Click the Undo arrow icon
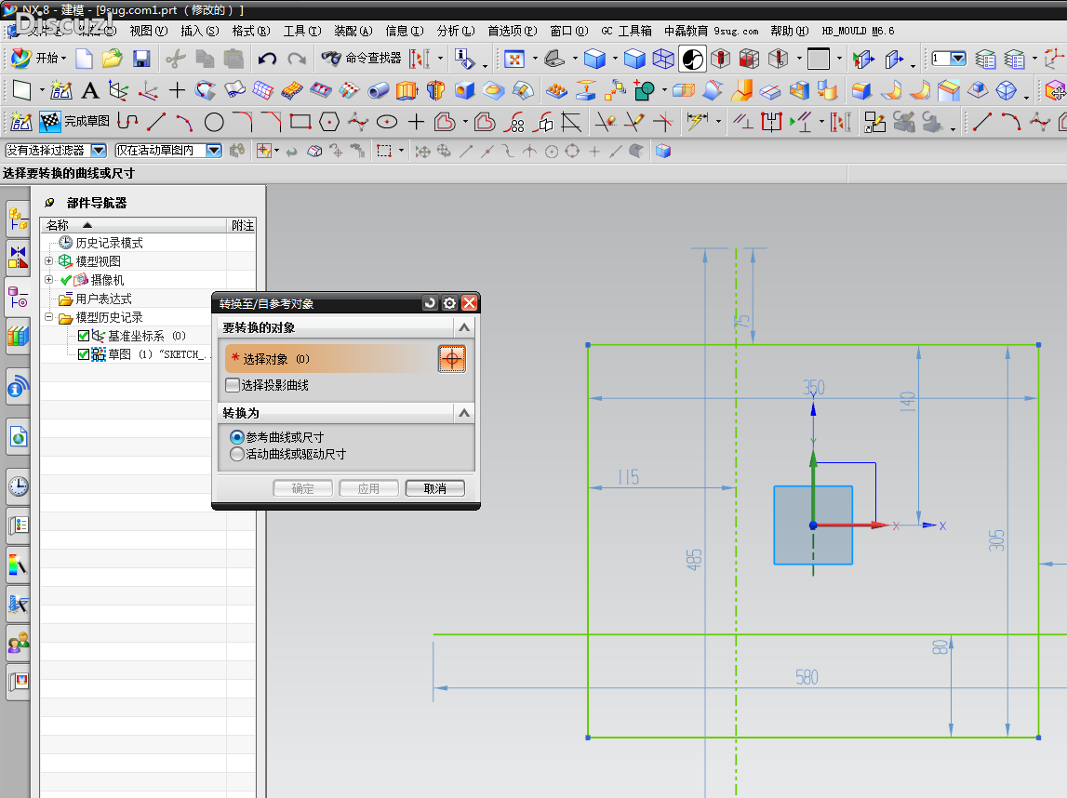 267,60
